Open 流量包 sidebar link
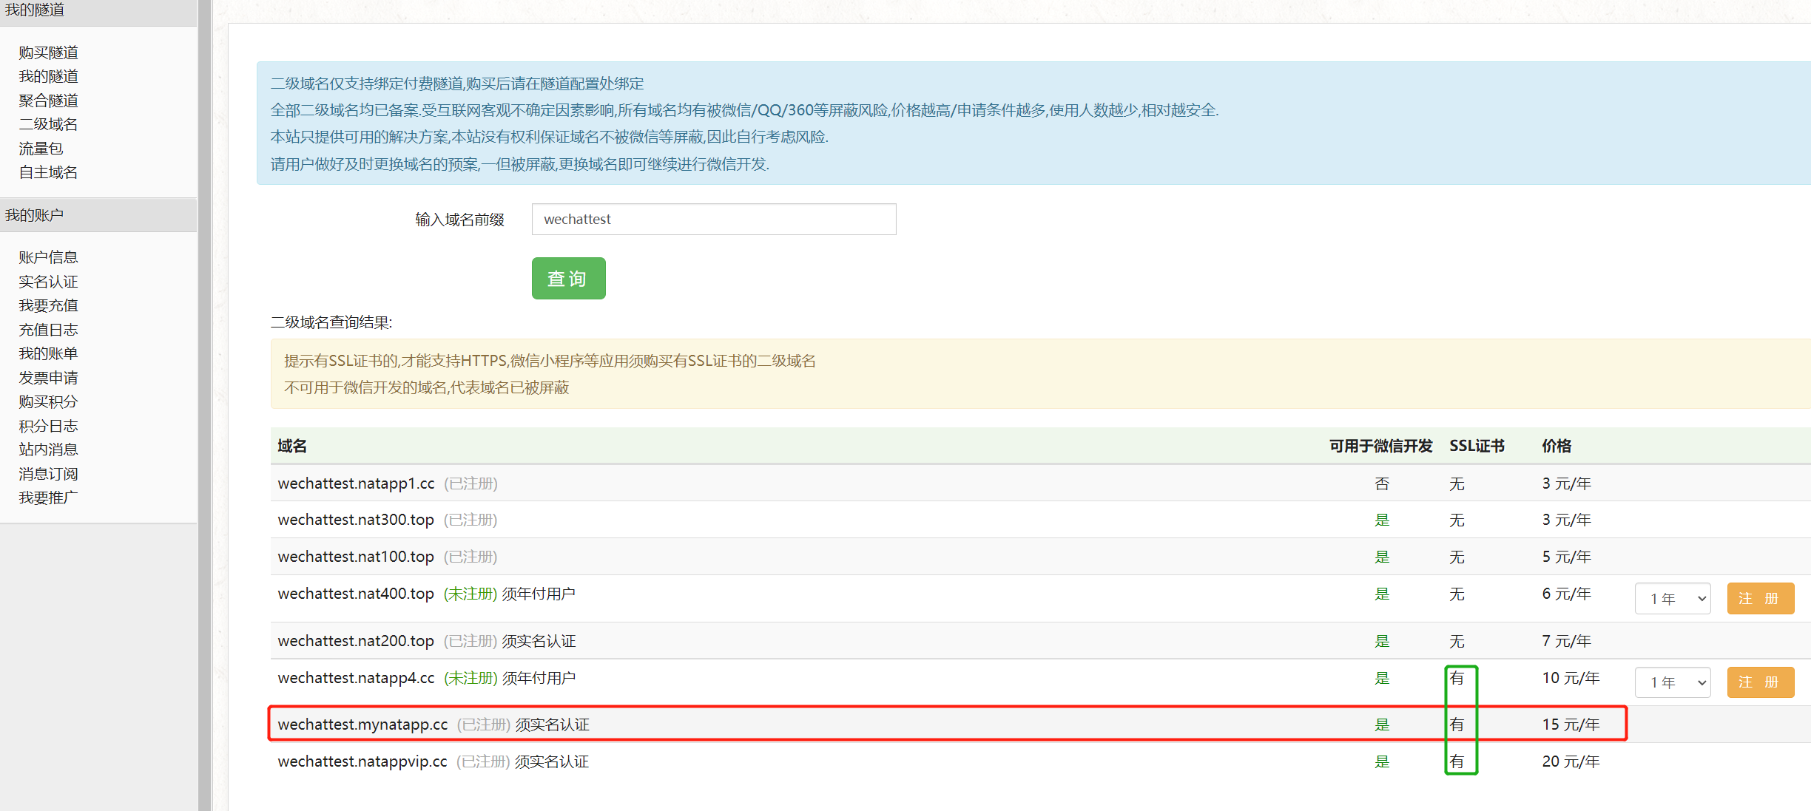This screenshot has width=1811, height=811. tap(41, 149)
